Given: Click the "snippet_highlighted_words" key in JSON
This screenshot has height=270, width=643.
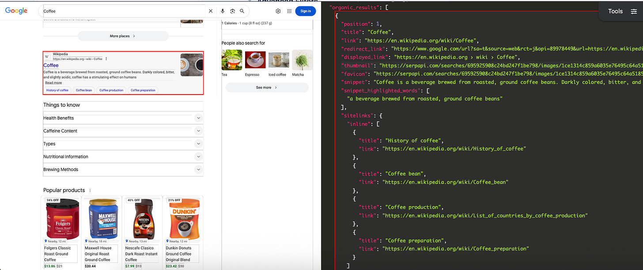Looking at the screenshot, I should 381,91.
